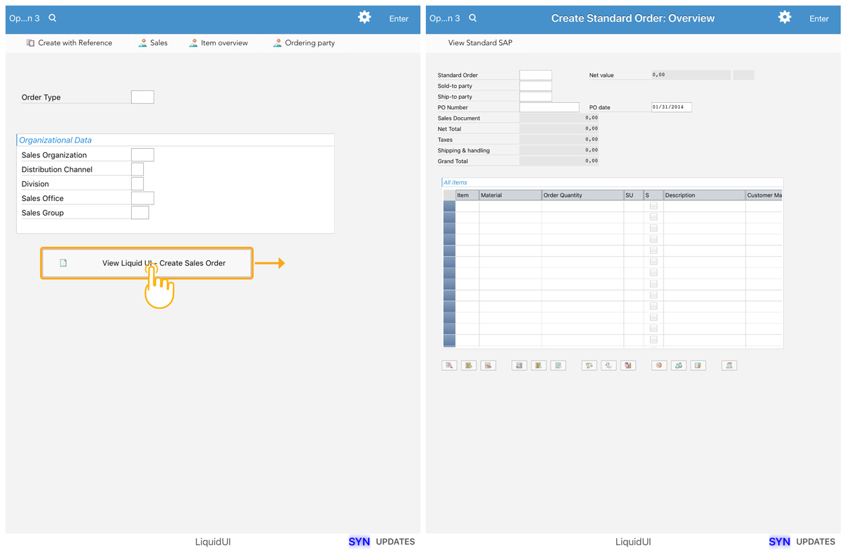Screen dimensions: 846x555
Task: Open the settings gear in the left panel
Action: pyautogui.click(x=364, y=18)
